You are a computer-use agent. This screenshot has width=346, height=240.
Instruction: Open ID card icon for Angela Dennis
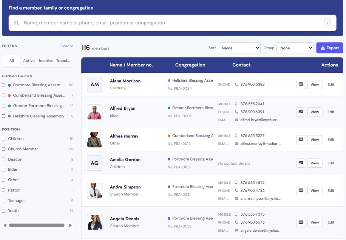(x=301, y=222)
